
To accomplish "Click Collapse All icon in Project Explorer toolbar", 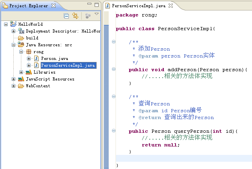I will 66,16.
